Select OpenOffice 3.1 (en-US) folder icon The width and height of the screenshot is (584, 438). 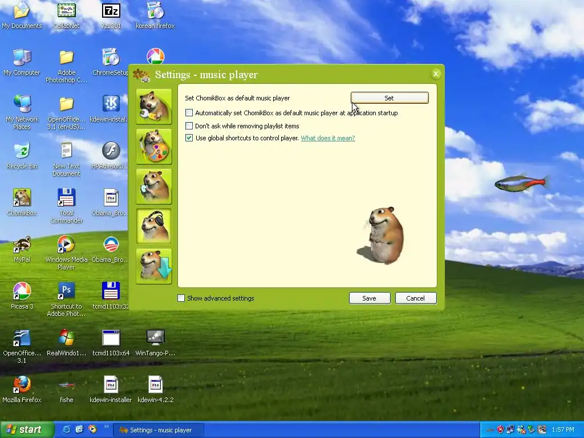click(66, 112)
